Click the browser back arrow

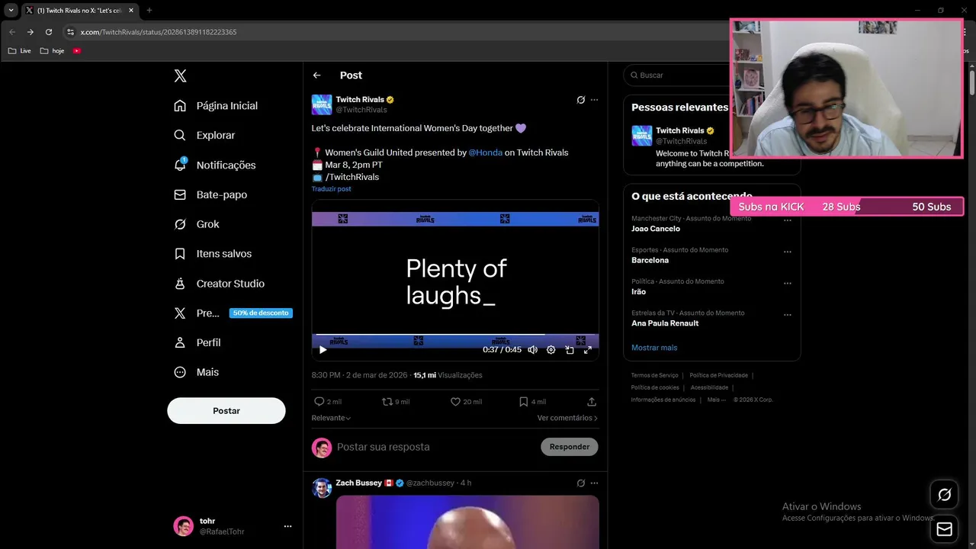pos(11,32)
